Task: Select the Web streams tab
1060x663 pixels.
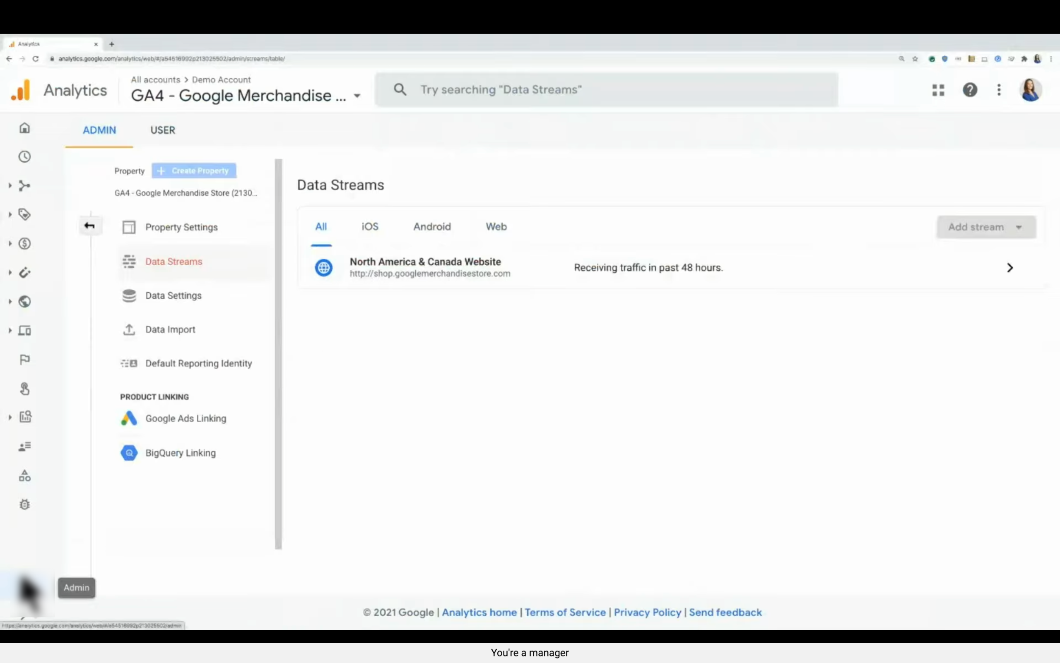Action: pyautogui.click(x=496, y=227)
